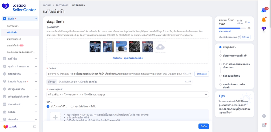Collapse sidebar using the menu fold icon
The width and height of the screenshot is (271, 132).
pyautogui.click(x=34, y=127)
